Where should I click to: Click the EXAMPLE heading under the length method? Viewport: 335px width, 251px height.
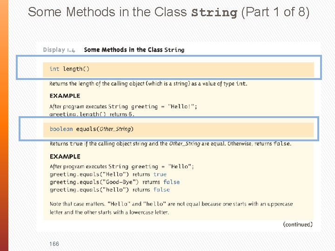(65, 96)
